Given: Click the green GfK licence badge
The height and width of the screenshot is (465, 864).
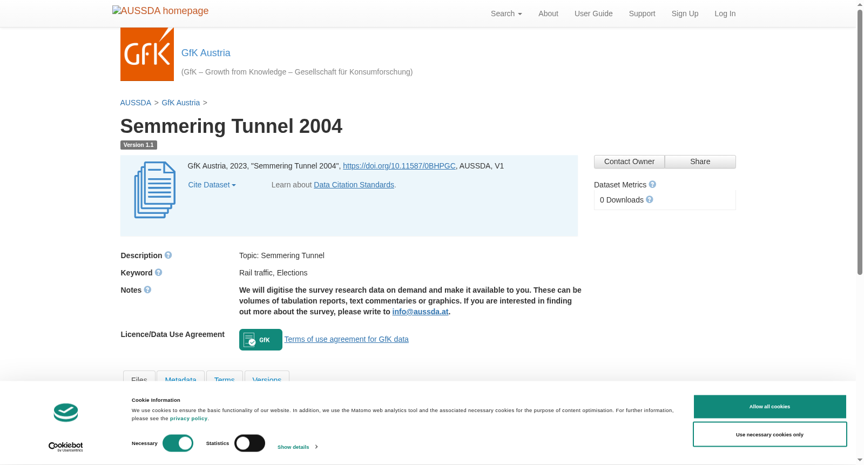Looking at the screenshot, I should (x=261, y=340).
